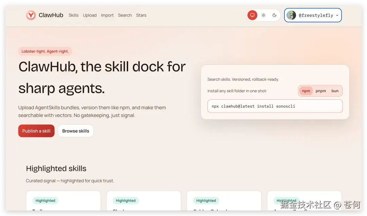Open the Skills nav item
The width and height of the screenshot is (367, 216).
[x=73, y=15]
